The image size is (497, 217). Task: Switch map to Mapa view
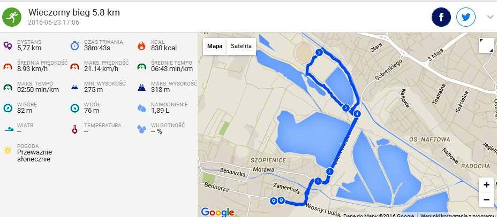click(x=215, y=46)
